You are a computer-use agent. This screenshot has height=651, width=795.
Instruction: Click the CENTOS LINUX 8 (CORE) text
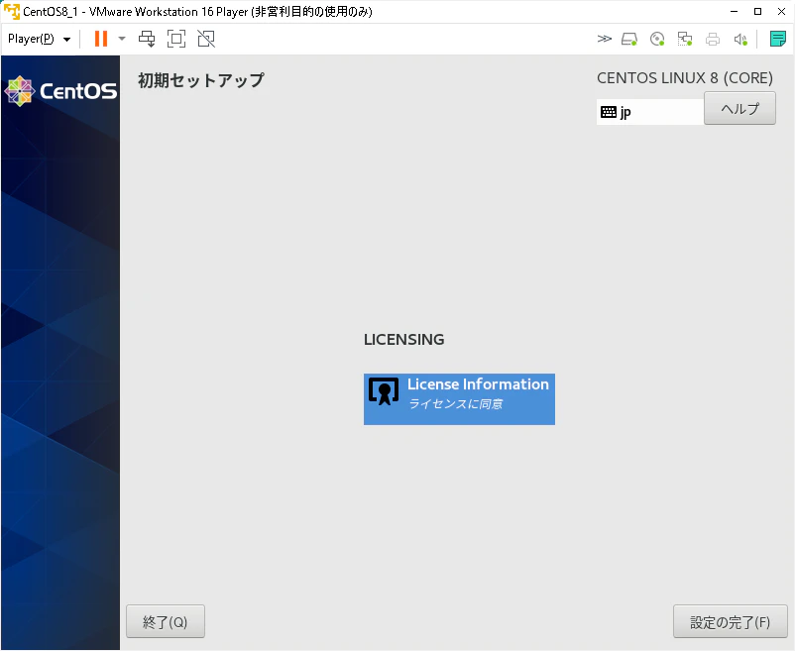[x=685, y=78]
